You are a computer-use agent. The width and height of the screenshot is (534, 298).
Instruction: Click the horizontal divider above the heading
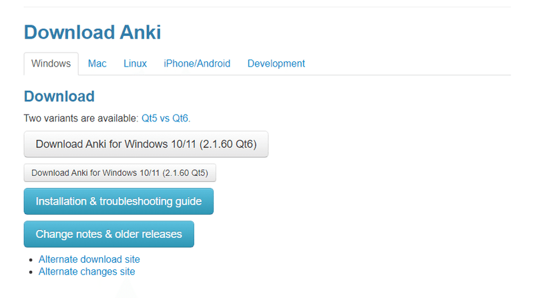tap(267, 7)
